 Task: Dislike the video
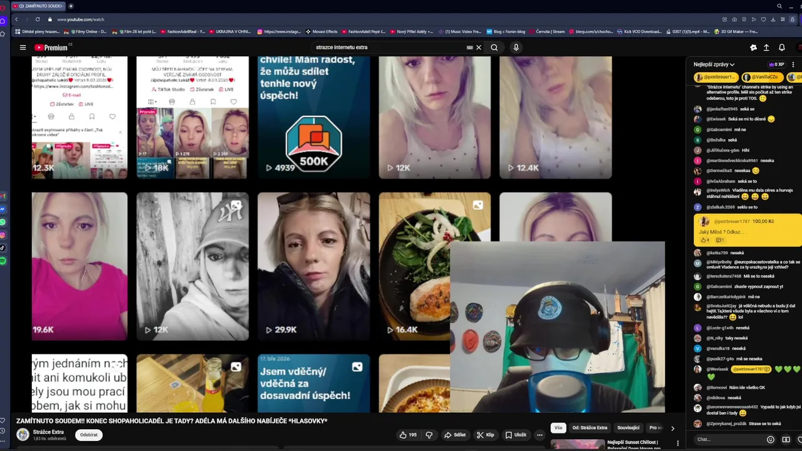click(429, 435)
